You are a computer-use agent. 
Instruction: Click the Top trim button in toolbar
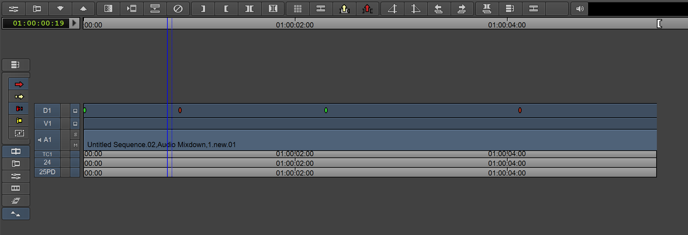392,9
